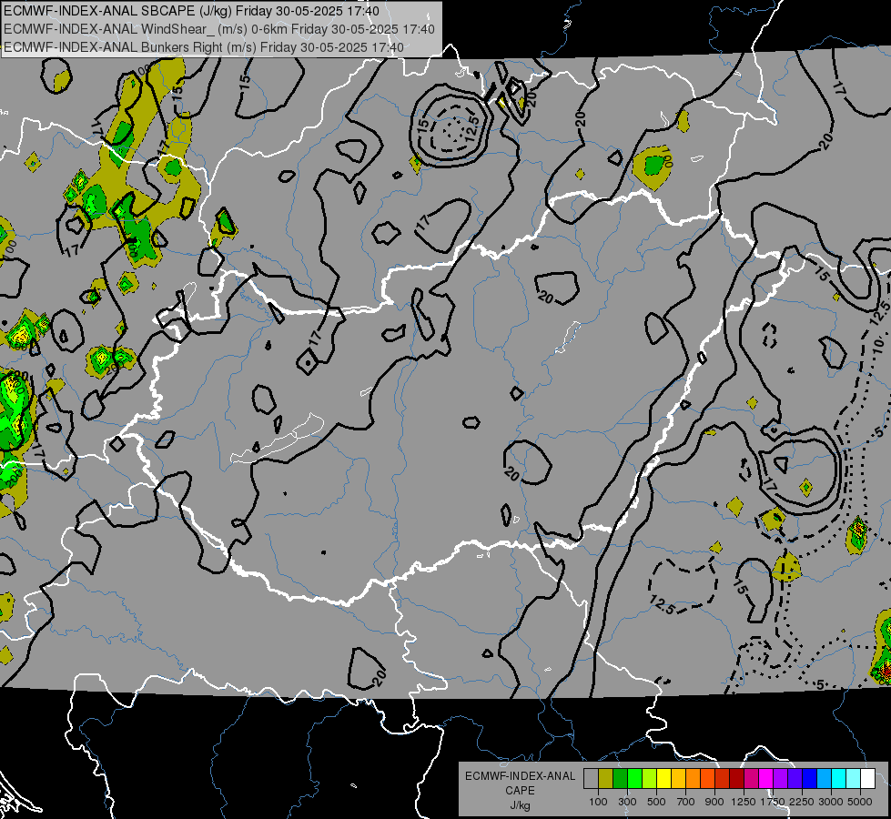
Task: Click the pure blue legend swatch after 2250
Action: 810,779
